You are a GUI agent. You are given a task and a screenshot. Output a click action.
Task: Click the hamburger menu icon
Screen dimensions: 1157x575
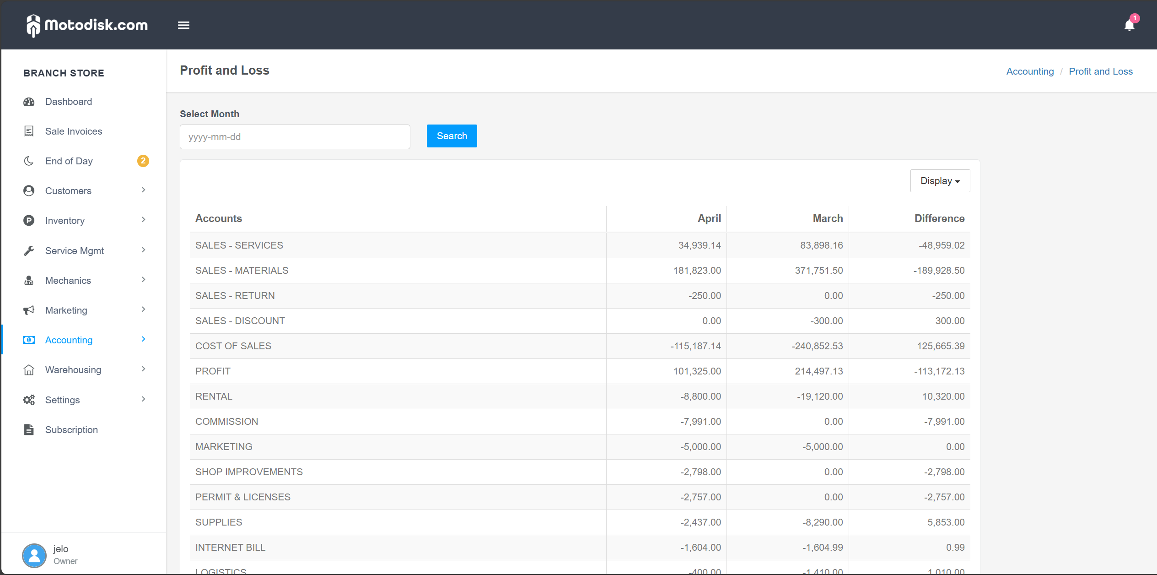183,25
